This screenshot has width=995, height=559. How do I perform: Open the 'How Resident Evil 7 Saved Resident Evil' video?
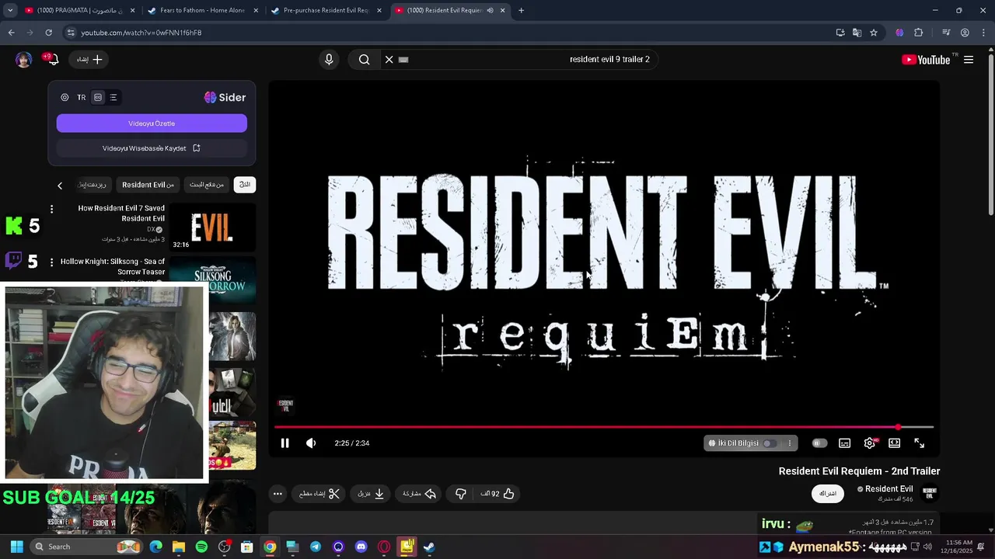point(121,214)
